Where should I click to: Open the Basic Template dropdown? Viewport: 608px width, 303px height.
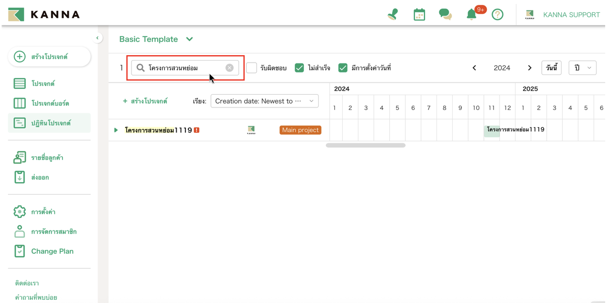tap(156, 39)
